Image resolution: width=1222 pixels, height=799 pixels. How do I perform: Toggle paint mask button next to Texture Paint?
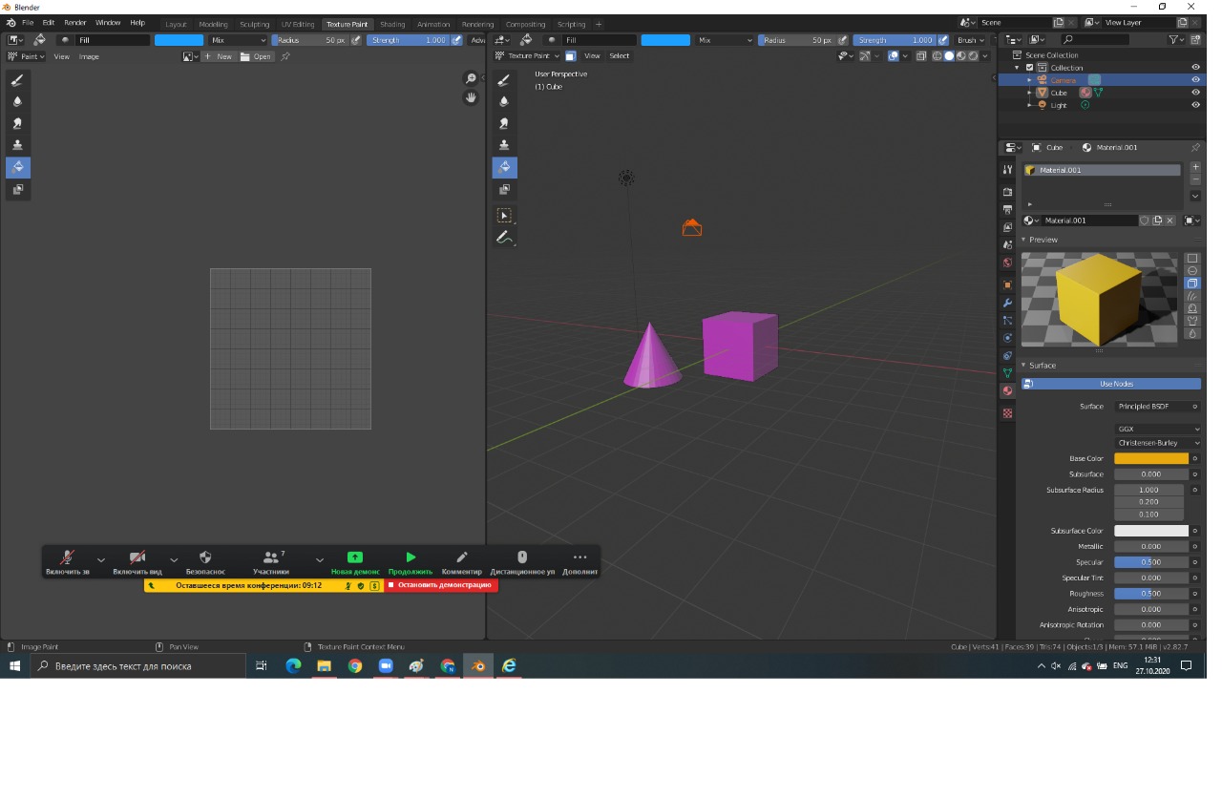click(x=570, y=56)
